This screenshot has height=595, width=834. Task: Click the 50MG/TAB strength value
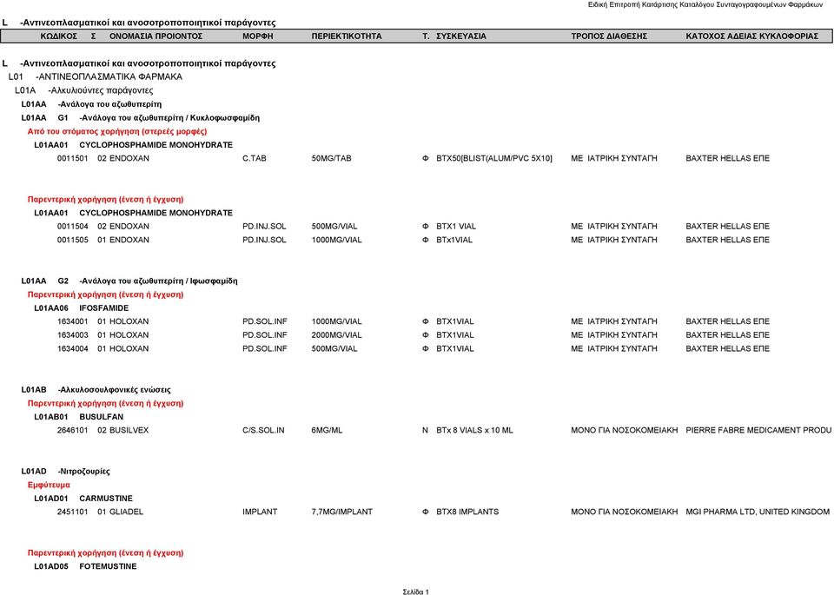tap(331, 158)
